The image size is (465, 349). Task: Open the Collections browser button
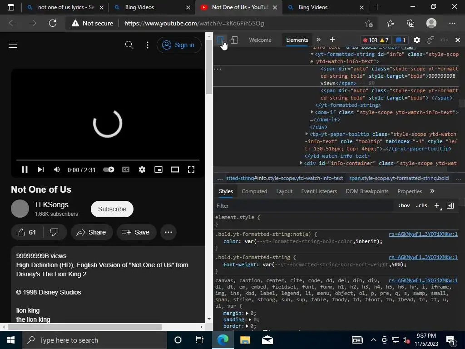pyautogui.click(x=411, y=23)
